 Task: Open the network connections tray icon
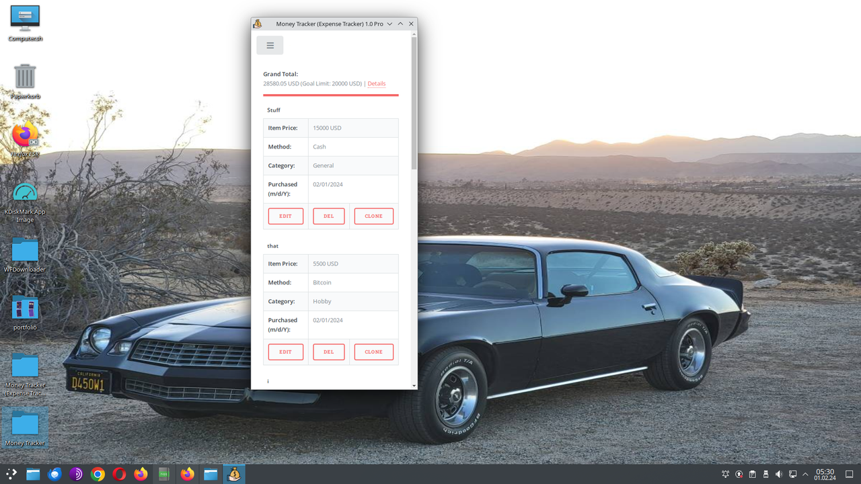click(792, 474)
